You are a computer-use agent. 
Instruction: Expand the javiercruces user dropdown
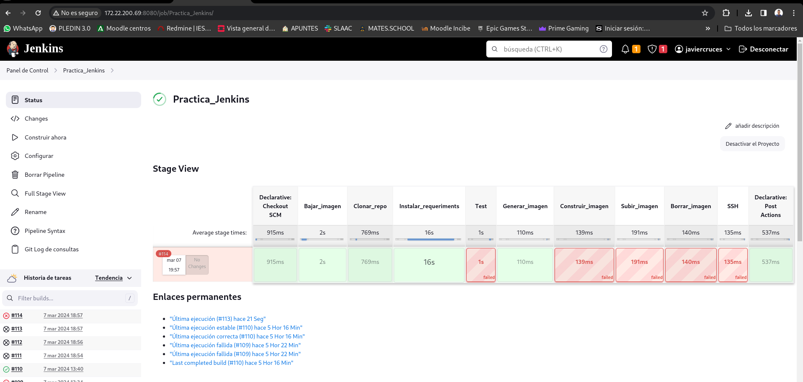(728, 49)
